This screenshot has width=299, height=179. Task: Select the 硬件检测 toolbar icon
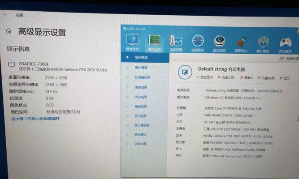click(x=154, y=43)
